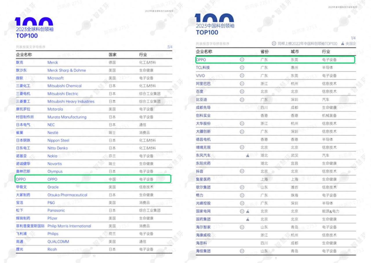Click the city 惠州 in the TCL科技 row
Viewport: 371px width, 263px height.
[x=294, y=68]
